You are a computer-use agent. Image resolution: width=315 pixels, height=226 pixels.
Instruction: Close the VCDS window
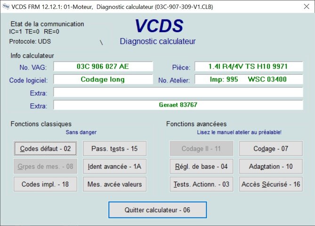click(307, 7)
